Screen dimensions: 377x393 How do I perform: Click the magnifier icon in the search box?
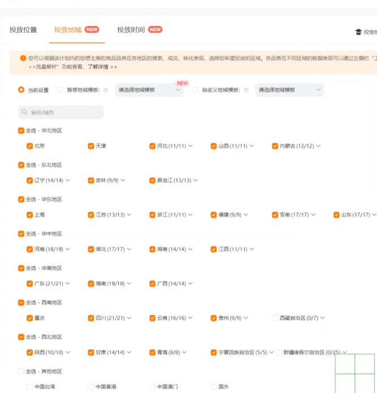click(x=25, y=112)
